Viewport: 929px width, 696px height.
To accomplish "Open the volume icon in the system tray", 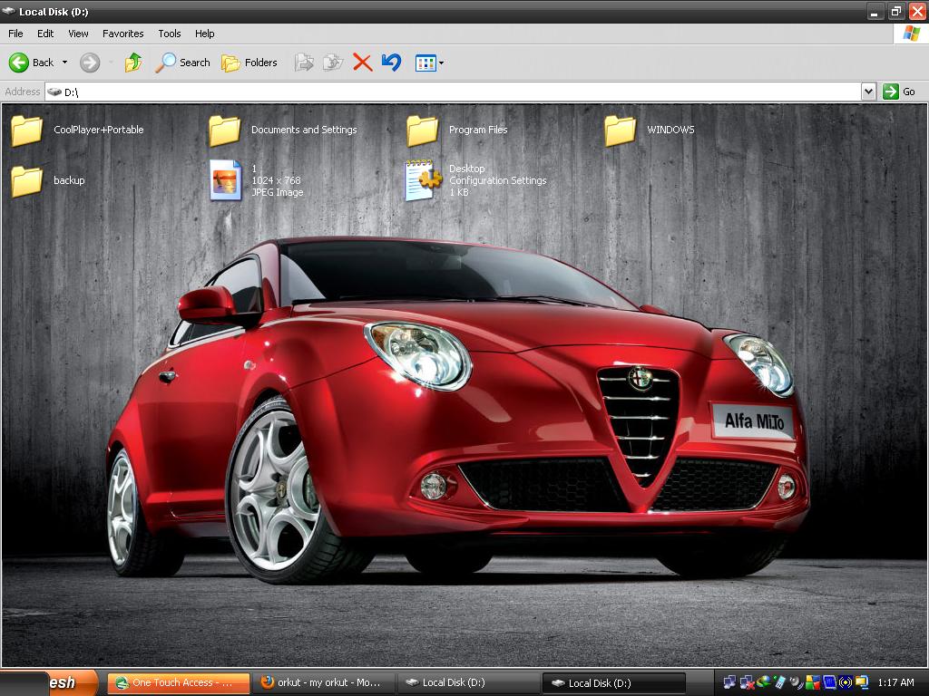I will (795, 682).
